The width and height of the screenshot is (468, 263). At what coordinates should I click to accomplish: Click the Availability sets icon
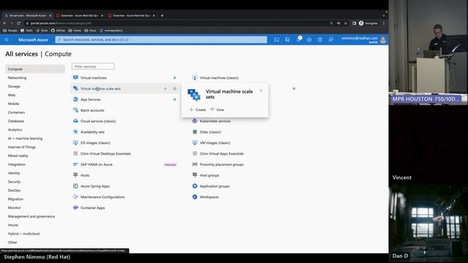pyautogui.click(x=75, y=131)
